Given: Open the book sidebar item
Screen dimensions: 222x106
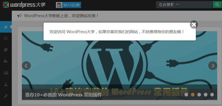Looking at the screenshot, I should pyautogui.click(x=6, y=50).
